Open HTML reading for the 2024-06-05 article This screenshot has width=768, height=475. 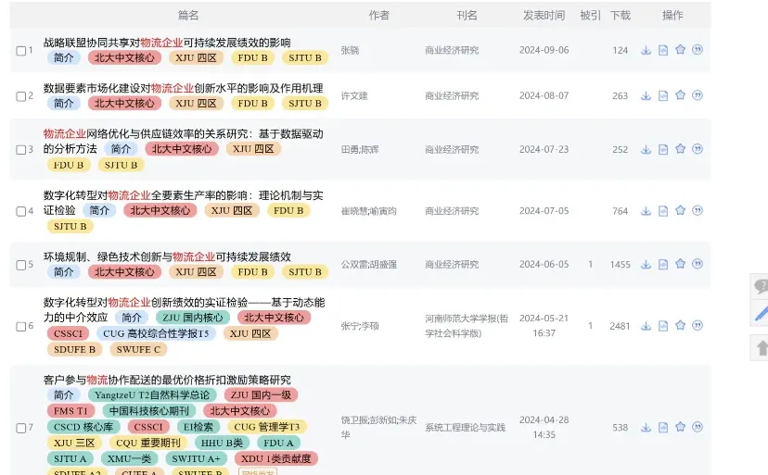coord(663,264)
